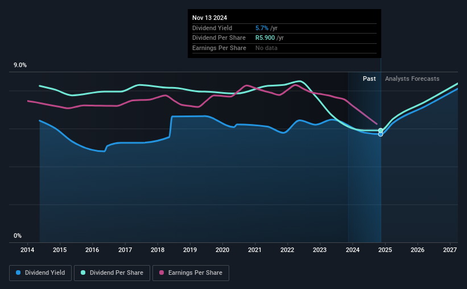
Task: Click the R5.900 dividend per share value
Action: click(x=265, y=38)
